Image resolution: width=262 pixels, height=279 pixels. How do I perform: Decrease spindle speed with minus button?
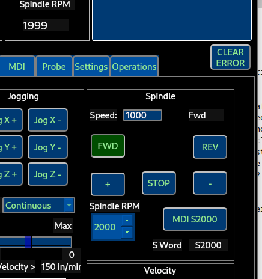(x=210, y=183)
